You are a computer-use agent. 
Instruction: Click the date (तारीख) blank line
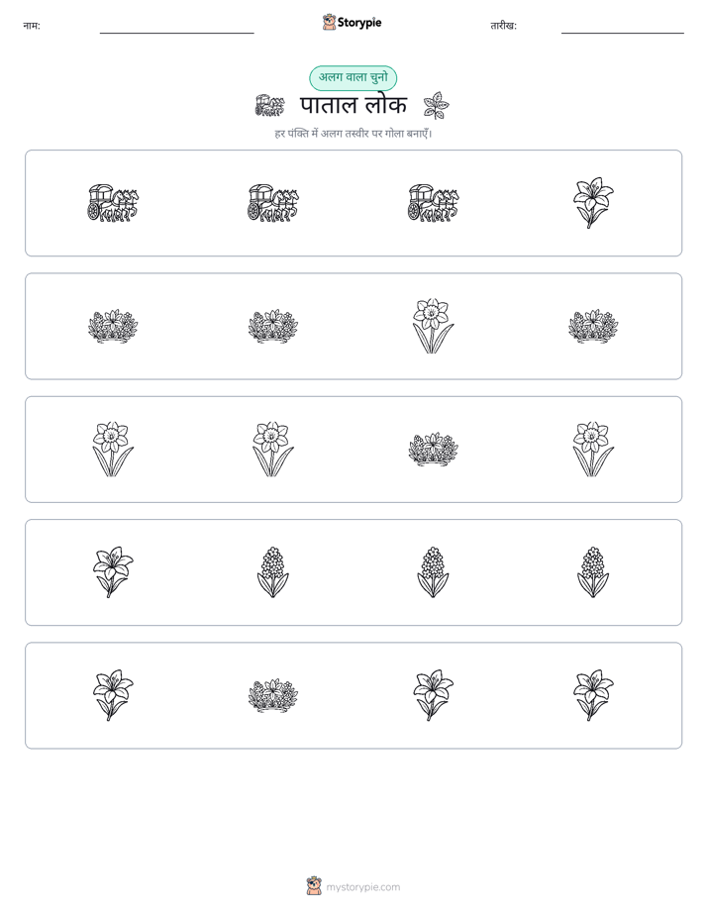[623, 33]
